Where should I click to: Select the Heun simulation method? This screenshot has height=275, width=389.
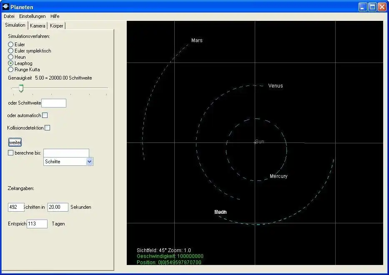(11, 57)
